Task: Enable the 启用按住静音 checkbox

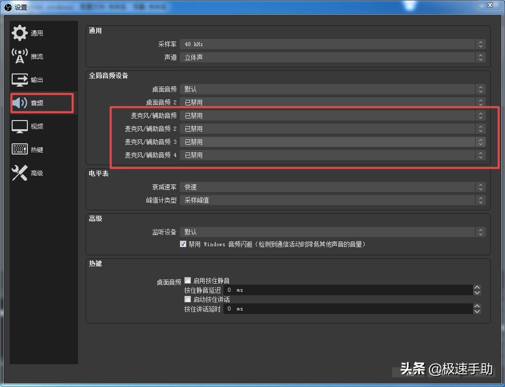Action: click(x=187, y=280)
